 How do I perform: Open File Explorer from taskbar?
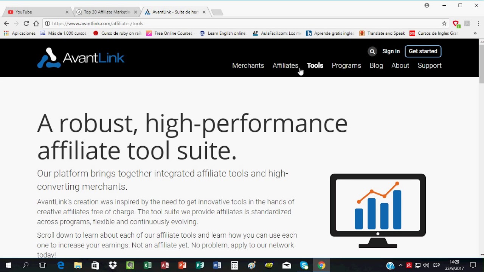point(78,265)
